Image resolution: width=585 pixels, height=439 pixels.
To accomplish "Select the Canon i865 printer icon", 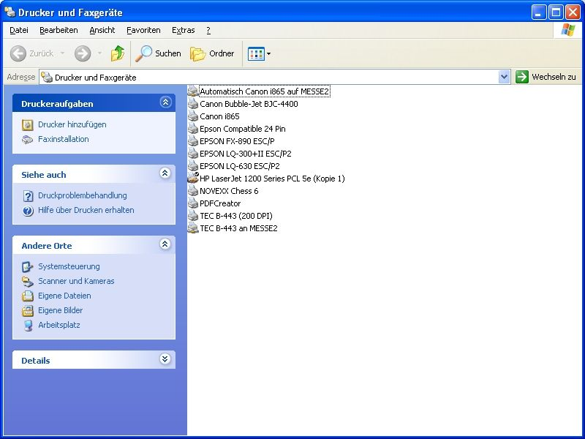I will [193, 116].
